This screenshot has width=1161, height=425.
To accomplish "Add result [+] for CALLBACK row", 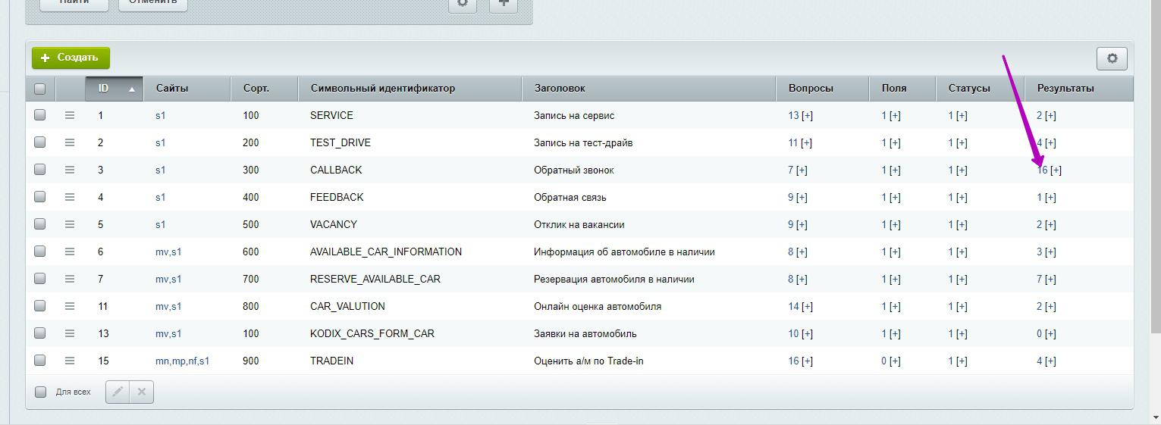I will point(1056,170).
